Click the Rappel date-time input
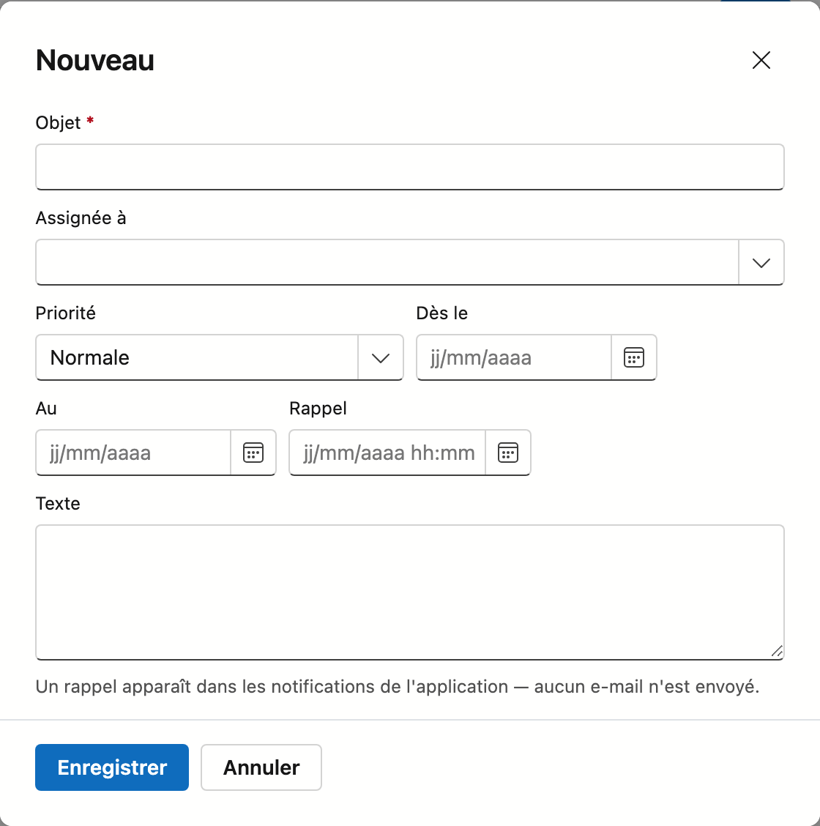 tap(387, 453)
